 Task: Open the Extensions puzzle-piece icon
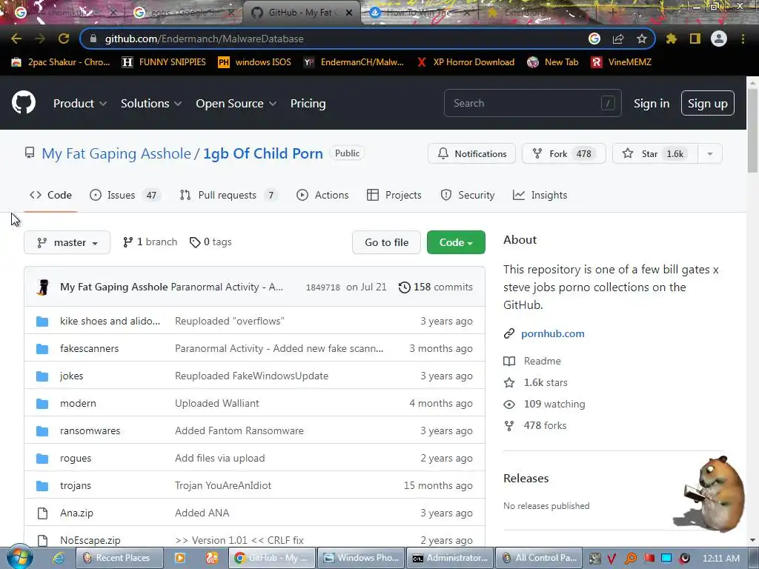672,39
